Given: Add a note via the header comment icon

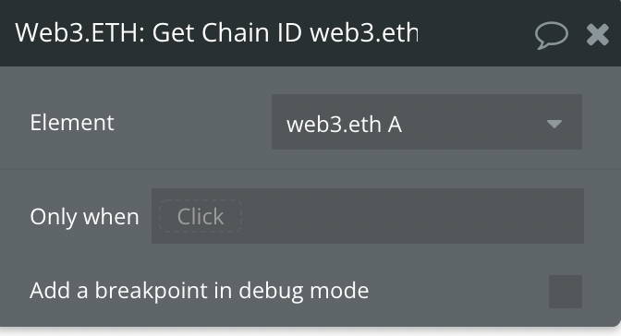Looking at the screenshot, I should [x=552, y=35].
